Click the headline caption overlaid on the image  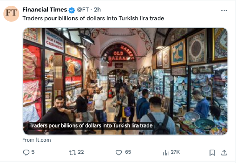(x=91, y=125)
